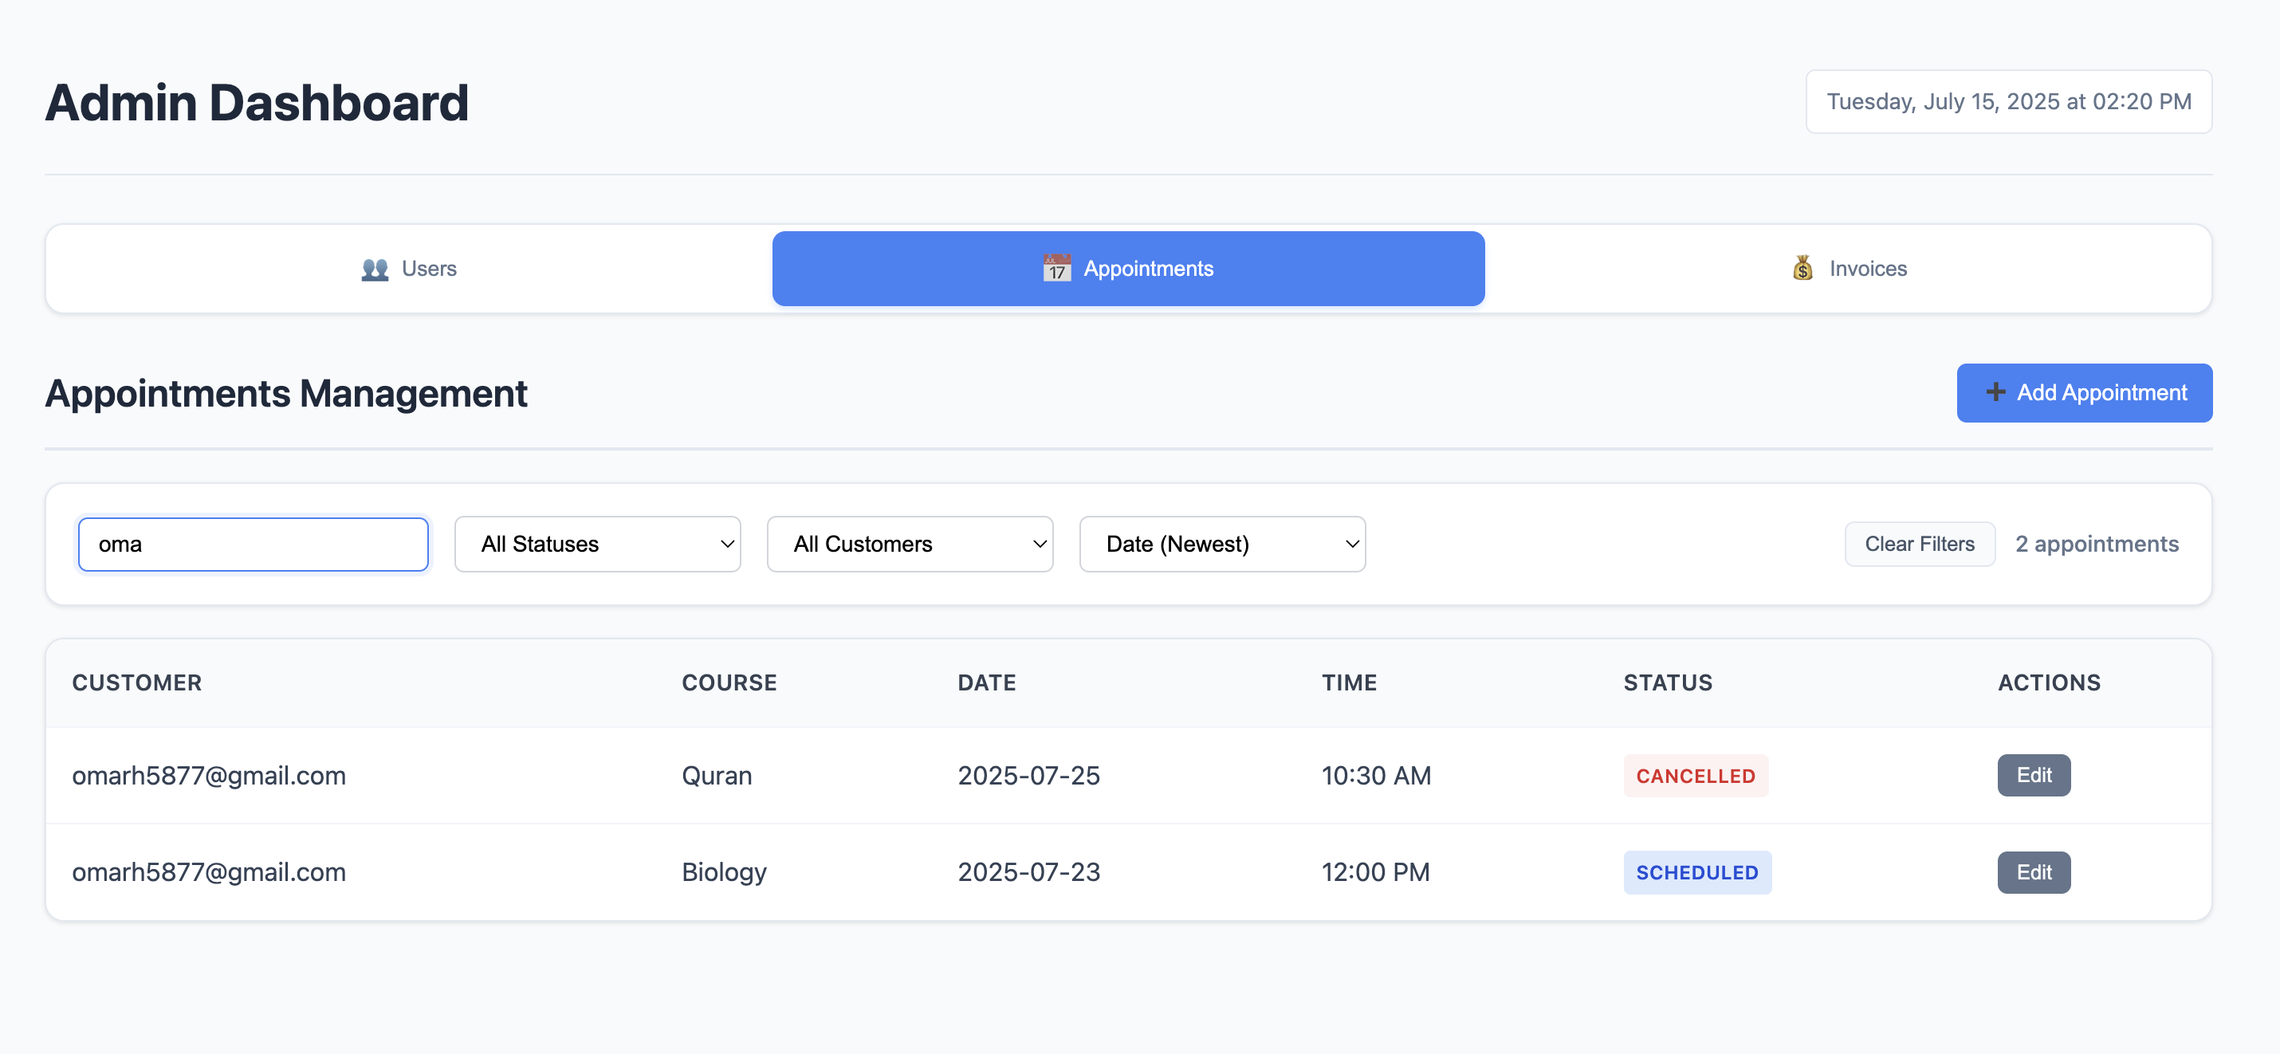
Task: Click the DATE column header
Action: [987, 683]
